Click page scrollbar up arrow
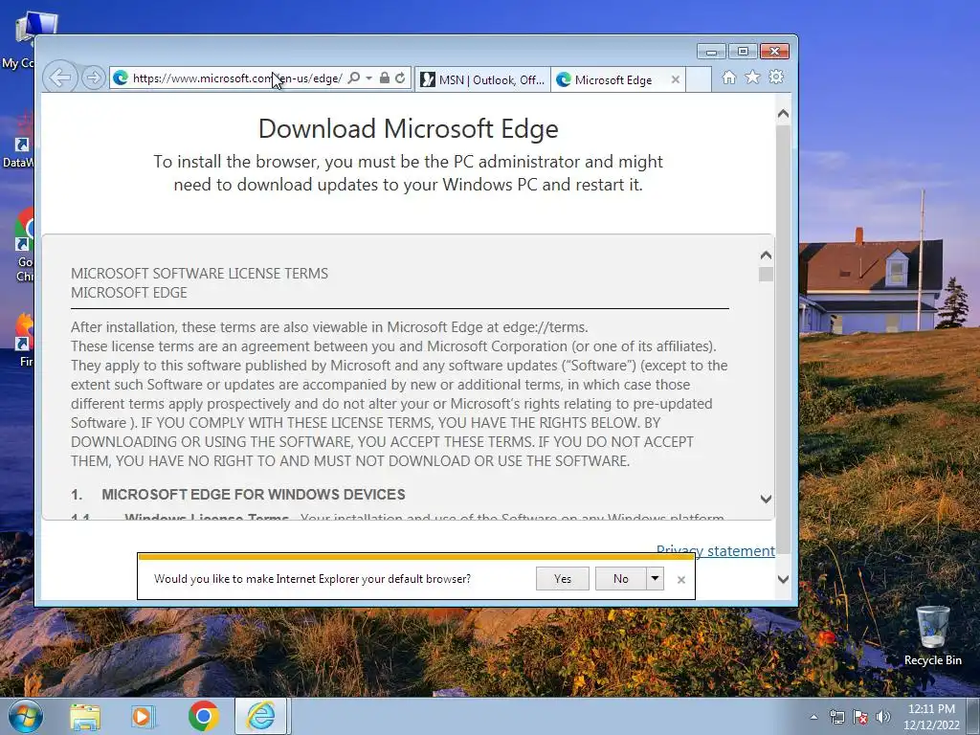The width and height of the screenshot is (980, 735). point(783,114)
